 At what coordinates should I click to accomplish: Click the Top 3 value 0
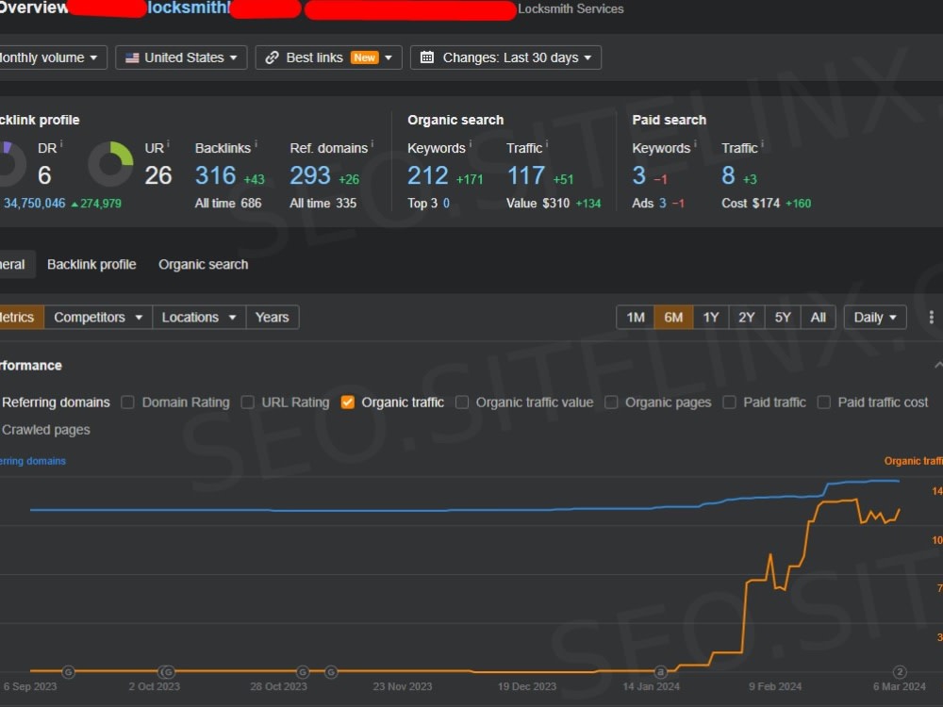pos(446,204)
